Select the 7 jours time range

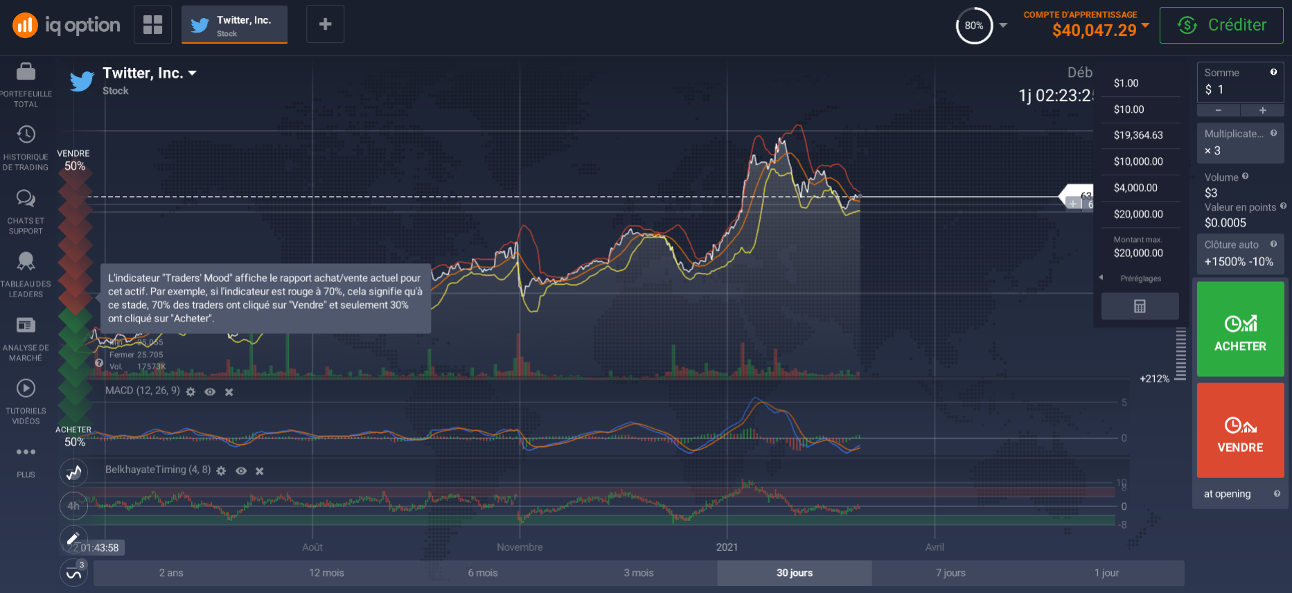(x=950, y=573)
